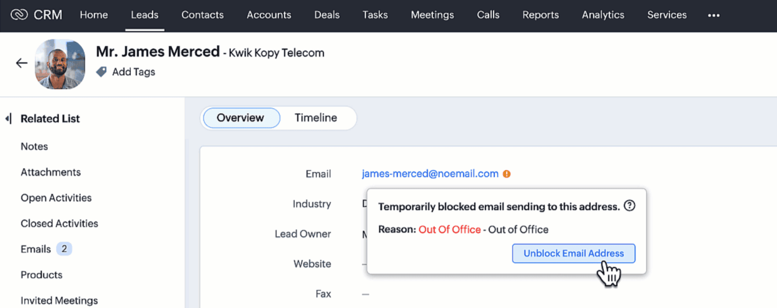Go to the Reports module
Image resolution: width=777 pixels, height=308 pixels.
tap(541, 15)
